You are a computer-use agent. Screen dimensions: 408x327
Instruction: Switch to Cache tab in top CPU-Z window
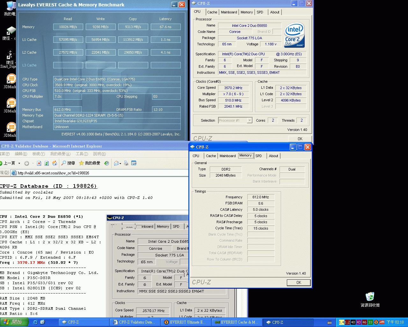(212, 12)
